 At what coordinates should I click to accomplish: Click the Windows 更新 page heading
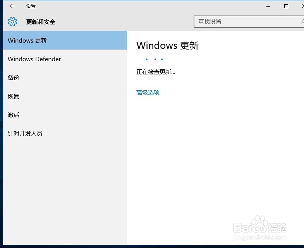coord(168,46)
